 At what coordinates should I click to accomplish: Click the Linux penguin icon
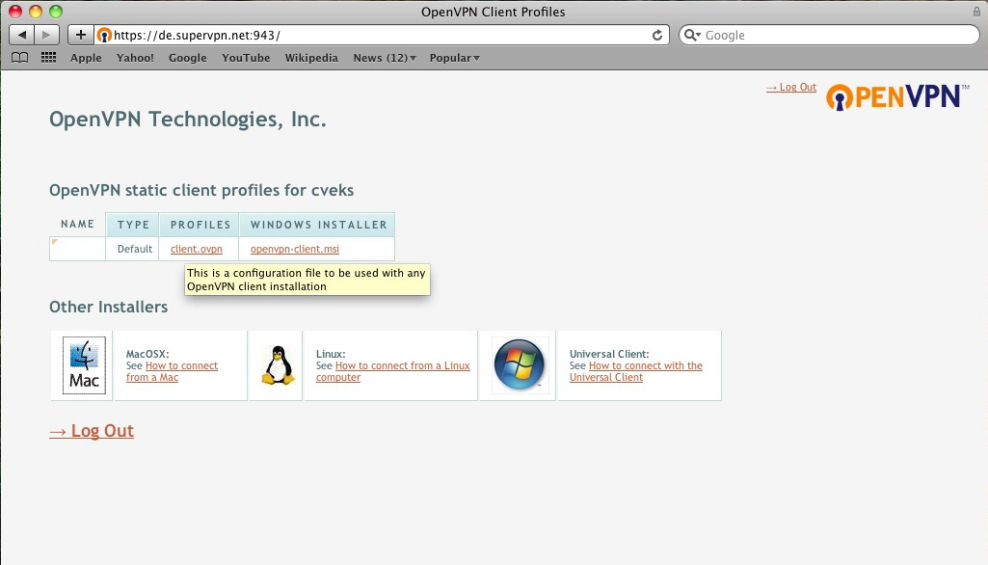(278, 365)
